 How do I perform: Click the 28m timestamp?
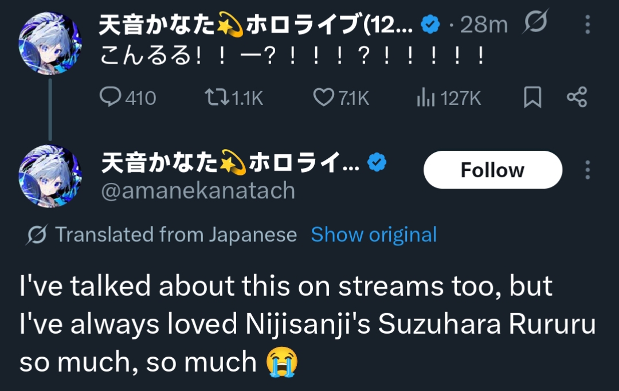click(x=484, y=24)
